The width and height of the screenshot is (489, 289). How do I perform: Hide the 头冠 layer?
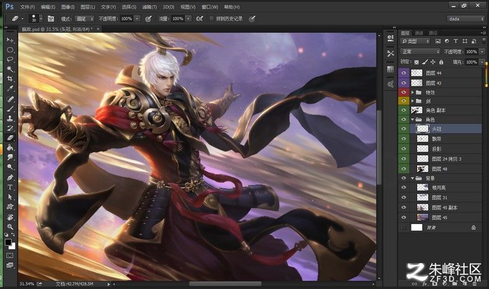point(404,129)
